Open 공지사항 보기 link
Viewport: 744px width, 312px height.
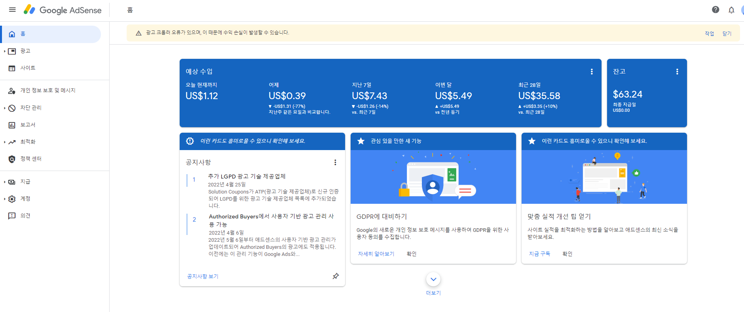(203, 276)
